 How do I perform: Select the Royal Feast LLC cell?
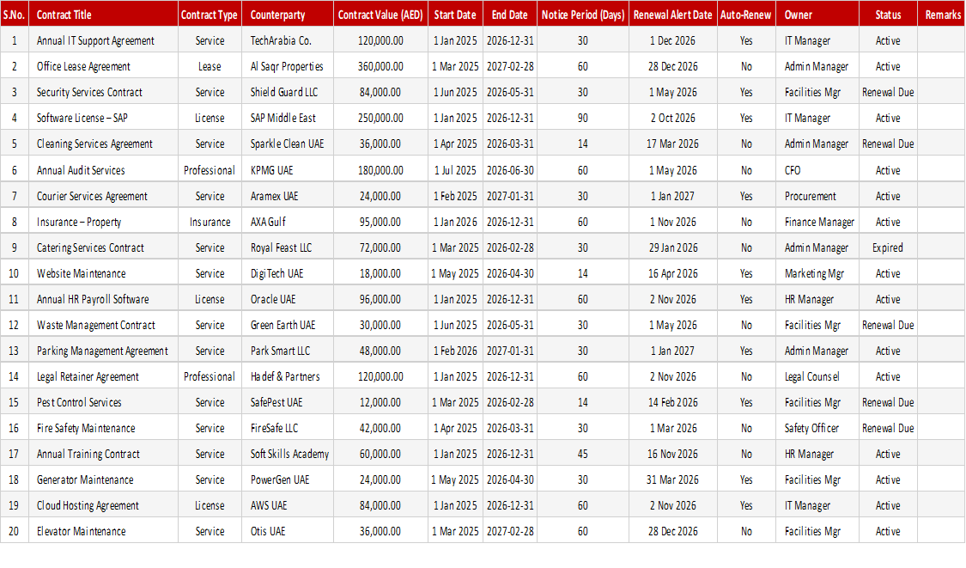[288, 248]
